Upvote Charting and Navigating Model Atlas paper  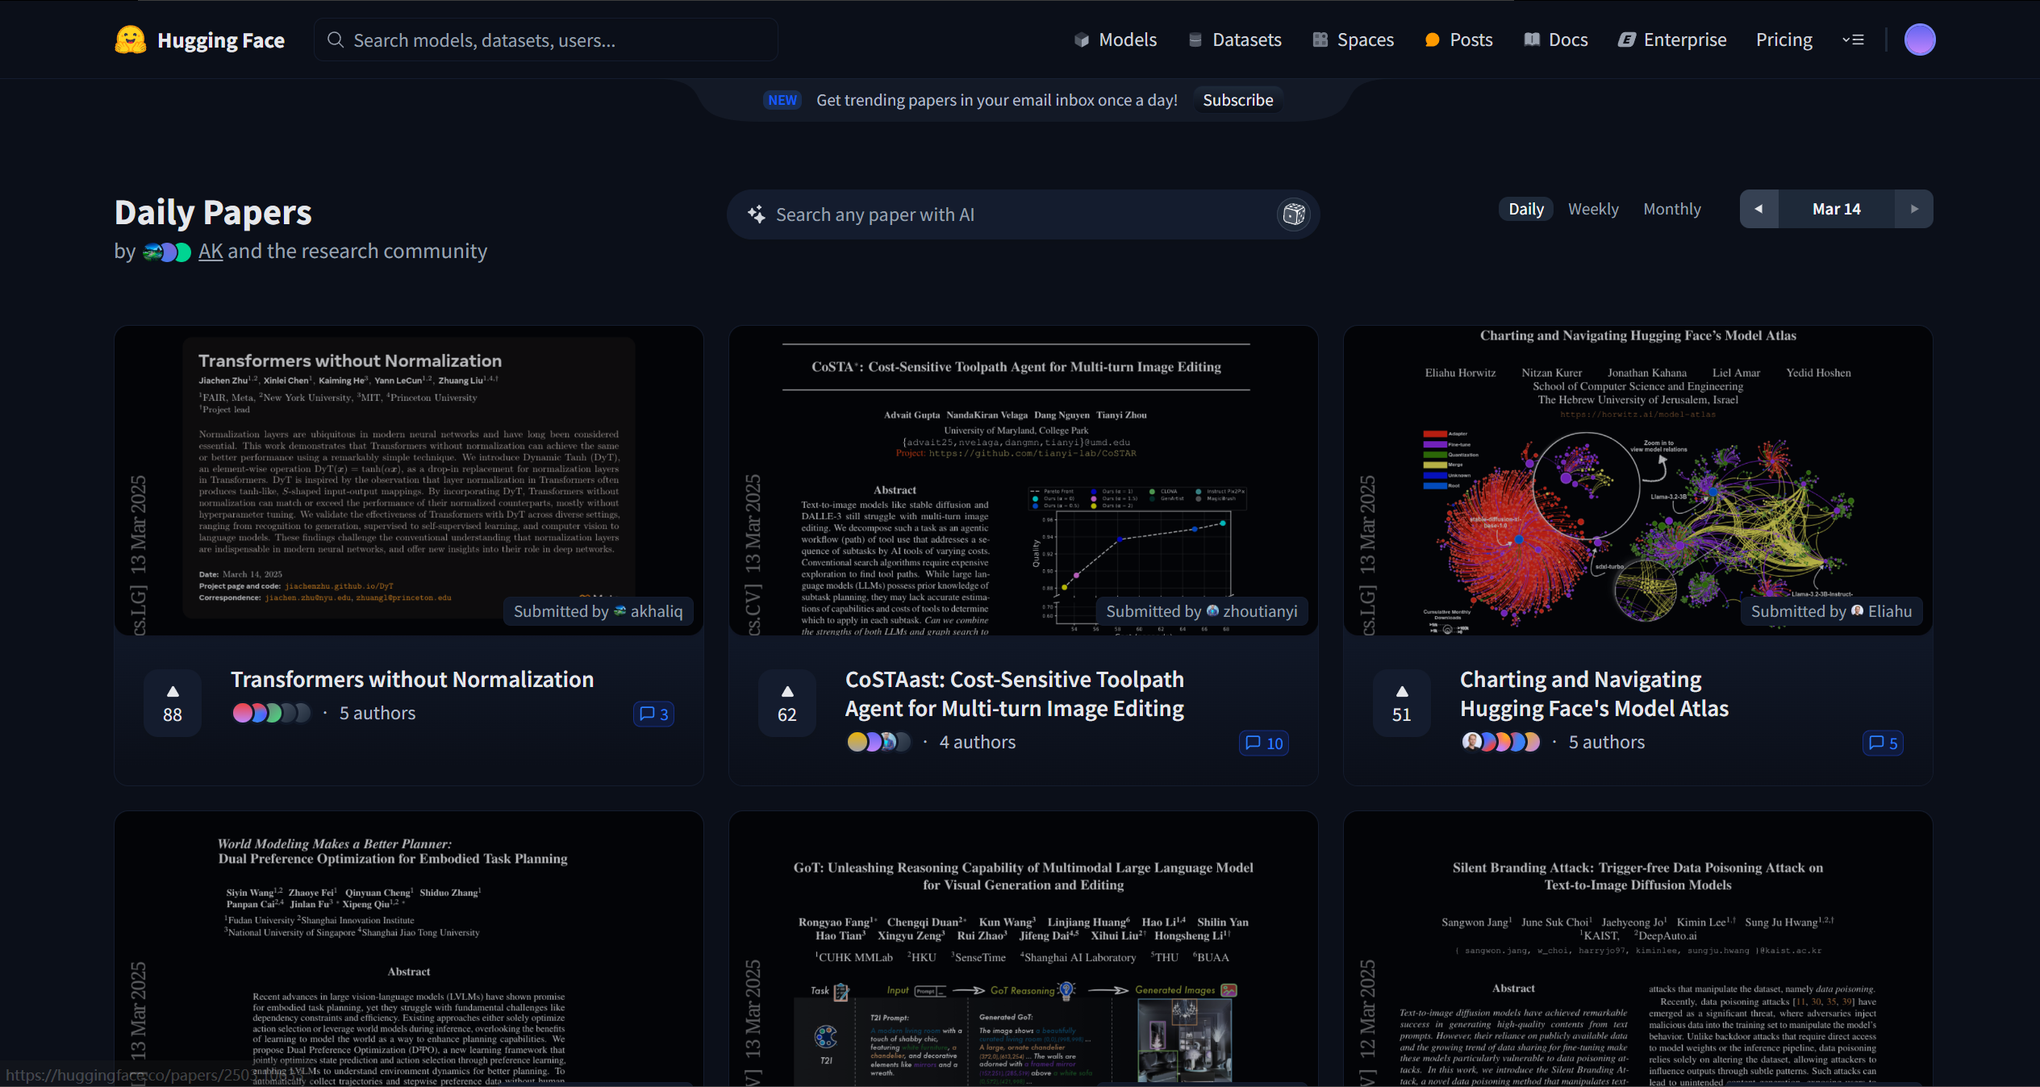click(1401, 703)
